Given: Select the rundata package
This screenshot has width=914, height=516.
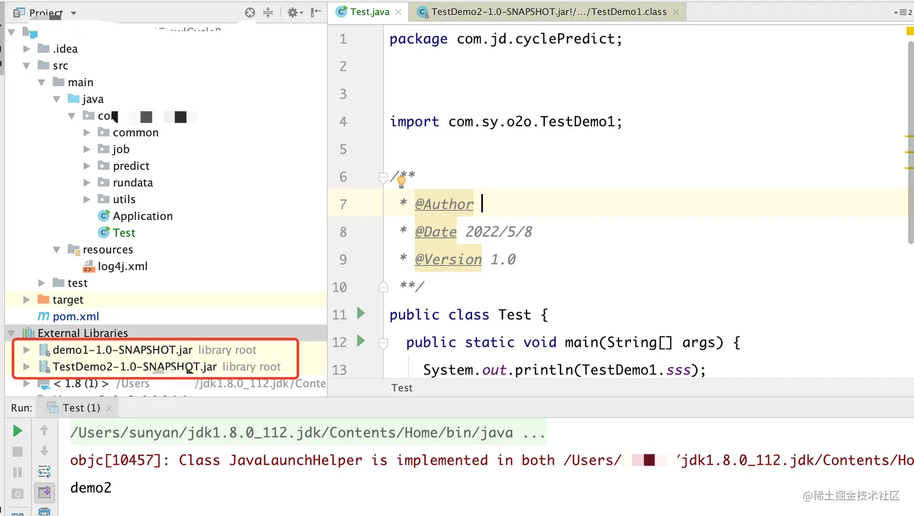Looking at the screenshot, I should click(x=133, y=182).
